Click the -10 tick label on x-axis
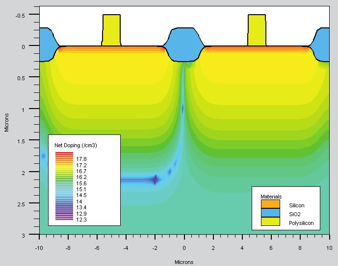The image size is (338, 266). pyautogui.click(x=39, y=248)
